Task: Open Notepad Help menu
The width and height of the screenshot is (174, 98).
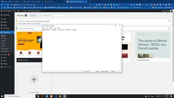Action: tap(58, 28)
